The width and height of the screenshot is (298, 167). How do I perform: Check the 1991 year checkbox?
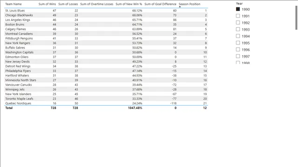[238, 16]
